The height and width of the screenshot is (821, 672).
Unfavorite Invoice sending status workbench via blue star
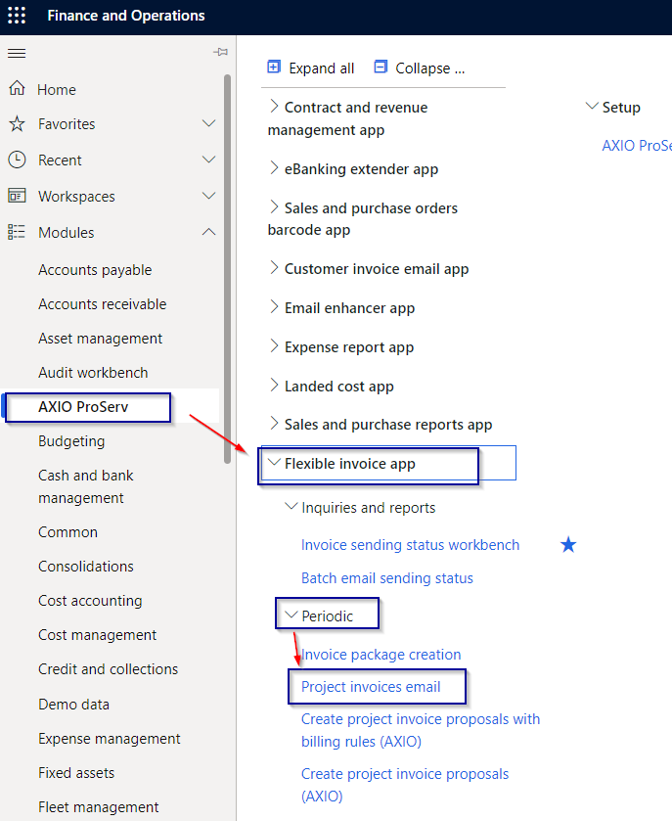(x=568, y=545)
